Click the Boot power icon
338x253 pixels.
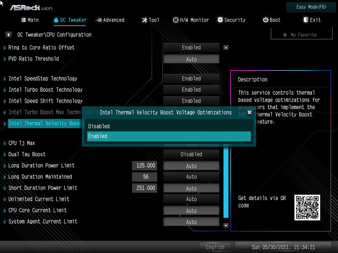point(266,20)
